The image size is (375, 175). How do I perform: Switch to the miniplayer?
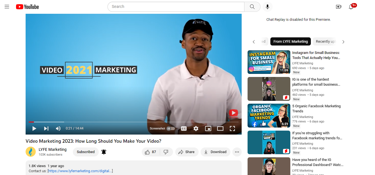(208, 128)
